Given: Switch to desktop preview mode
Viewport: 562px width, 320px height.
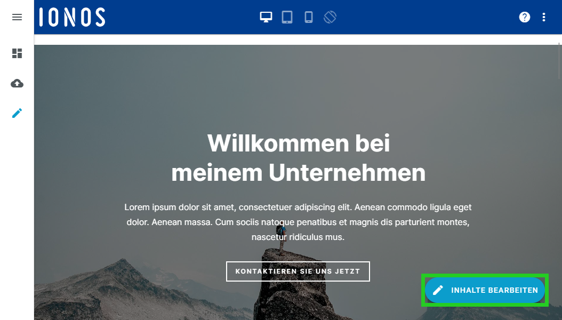Looking at the screenshot, I should tap(266, 17).
